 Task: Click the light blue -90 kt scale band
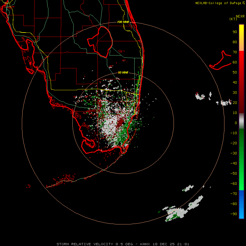click(241, 214)
